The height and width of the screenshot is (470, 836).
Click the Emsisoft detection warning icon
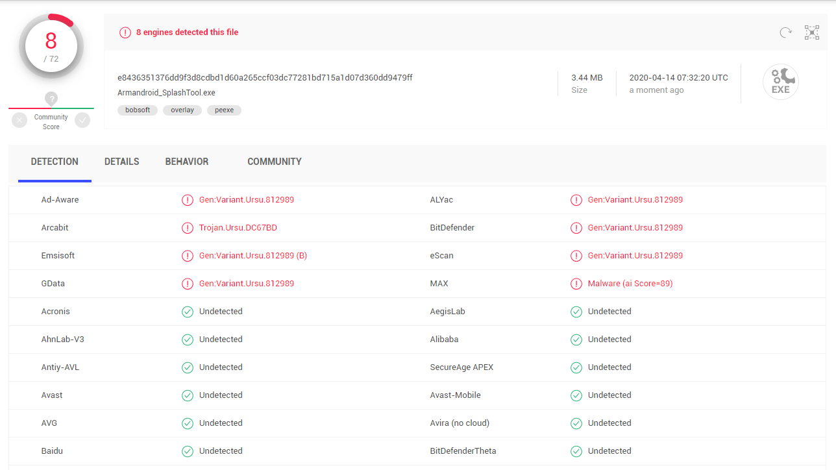pyautogui.click(x=188, y=256)
